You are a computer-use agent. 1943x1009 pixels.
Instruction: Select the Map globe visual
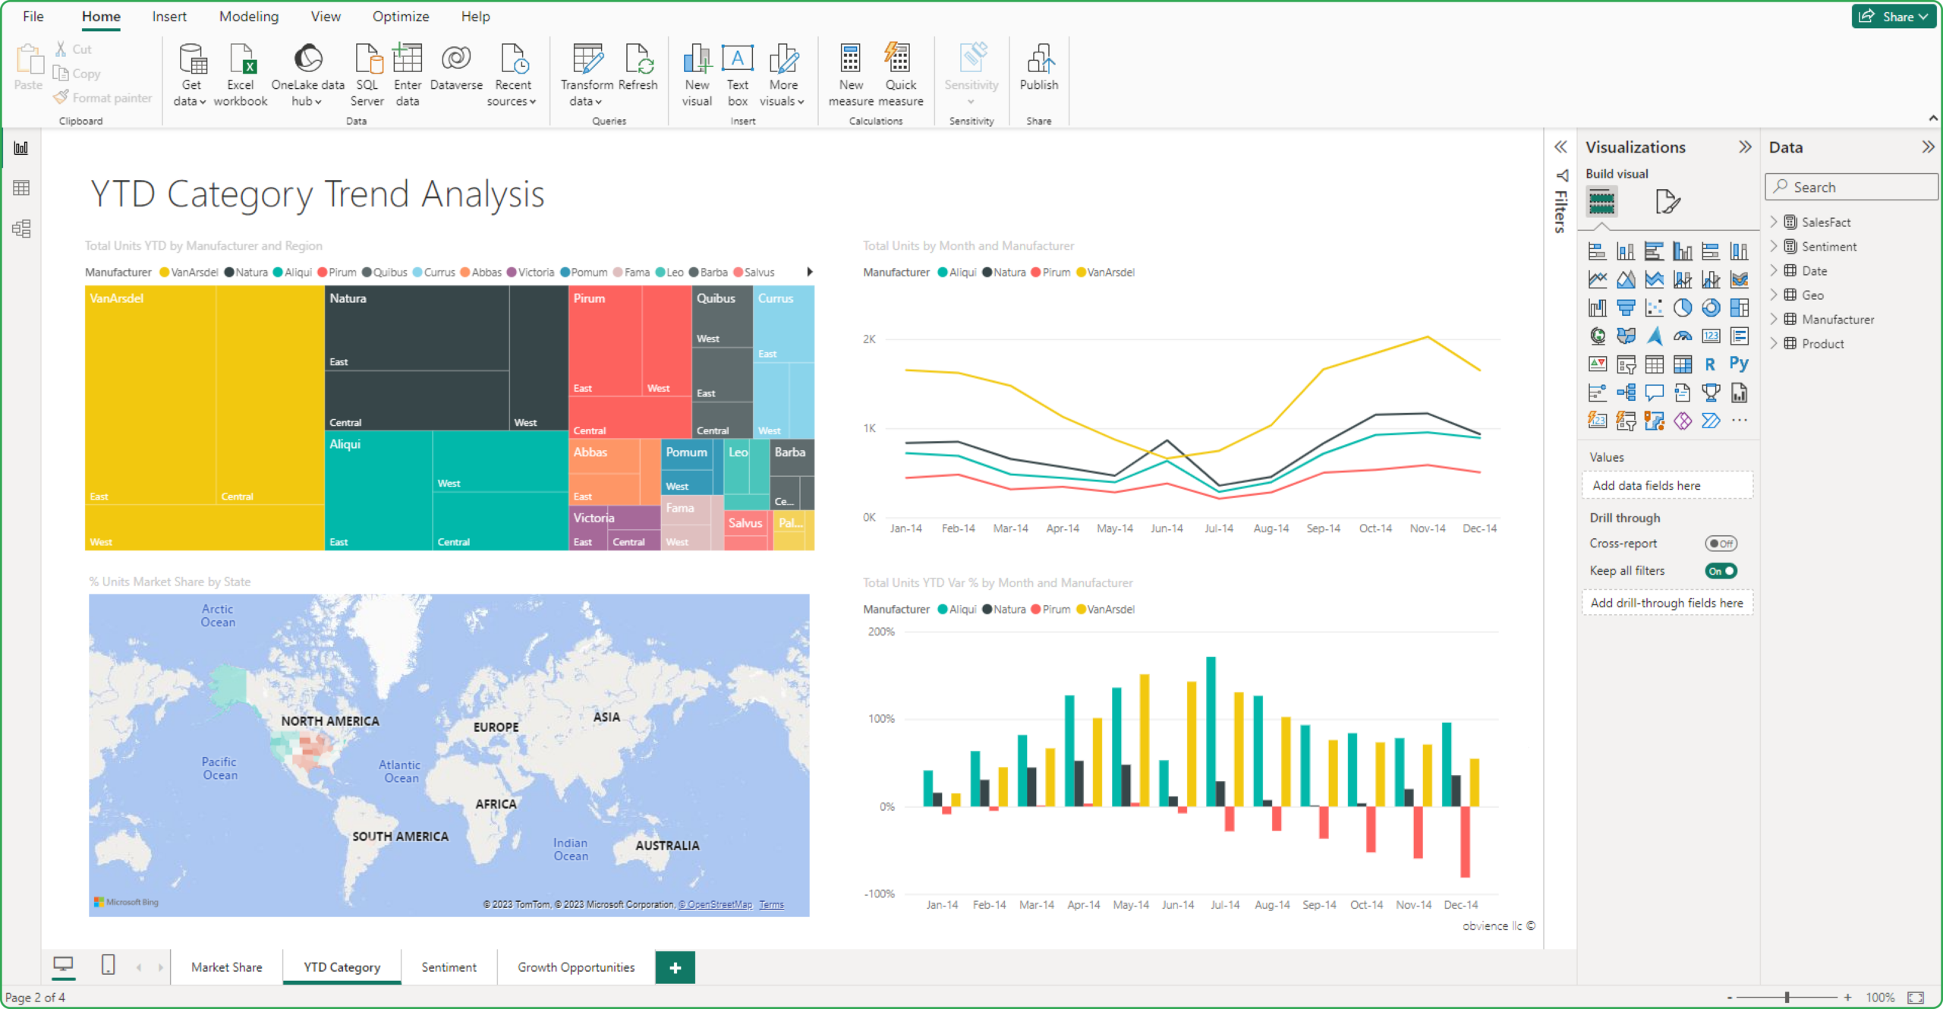1597,336
